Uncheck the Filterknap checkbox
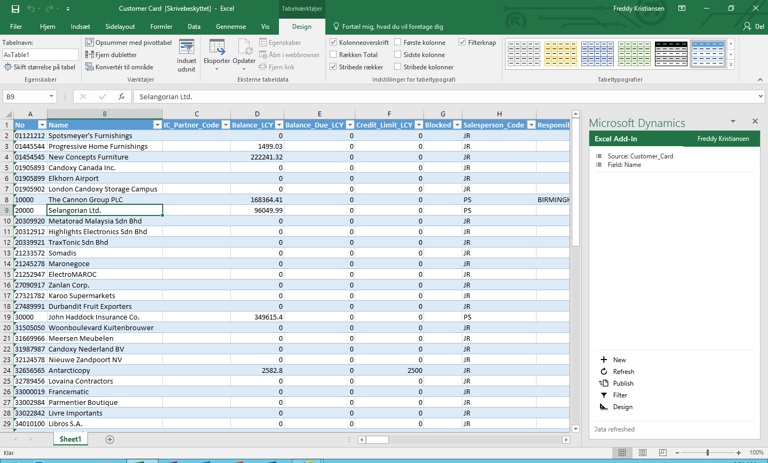 (462, 42)
